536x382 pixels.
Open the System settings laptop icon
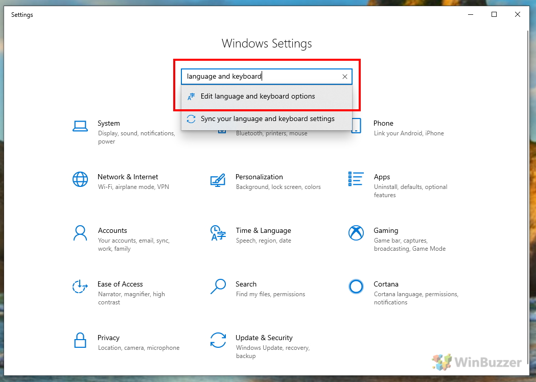[x=80, y=126]
